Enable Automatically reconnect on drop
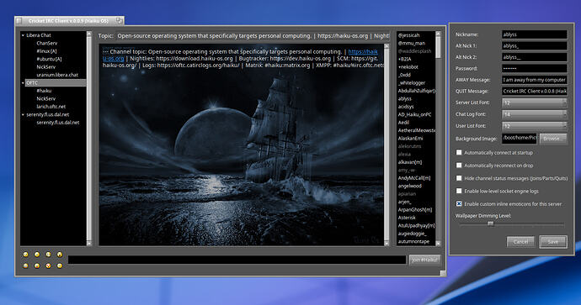The height and width of the screenshot is (305, 581). click(459, 166)
